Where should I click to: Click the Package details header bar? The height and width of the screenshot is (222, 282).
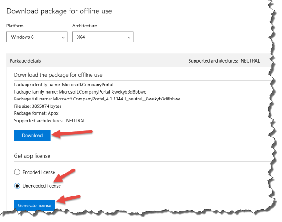pos(92,61)
